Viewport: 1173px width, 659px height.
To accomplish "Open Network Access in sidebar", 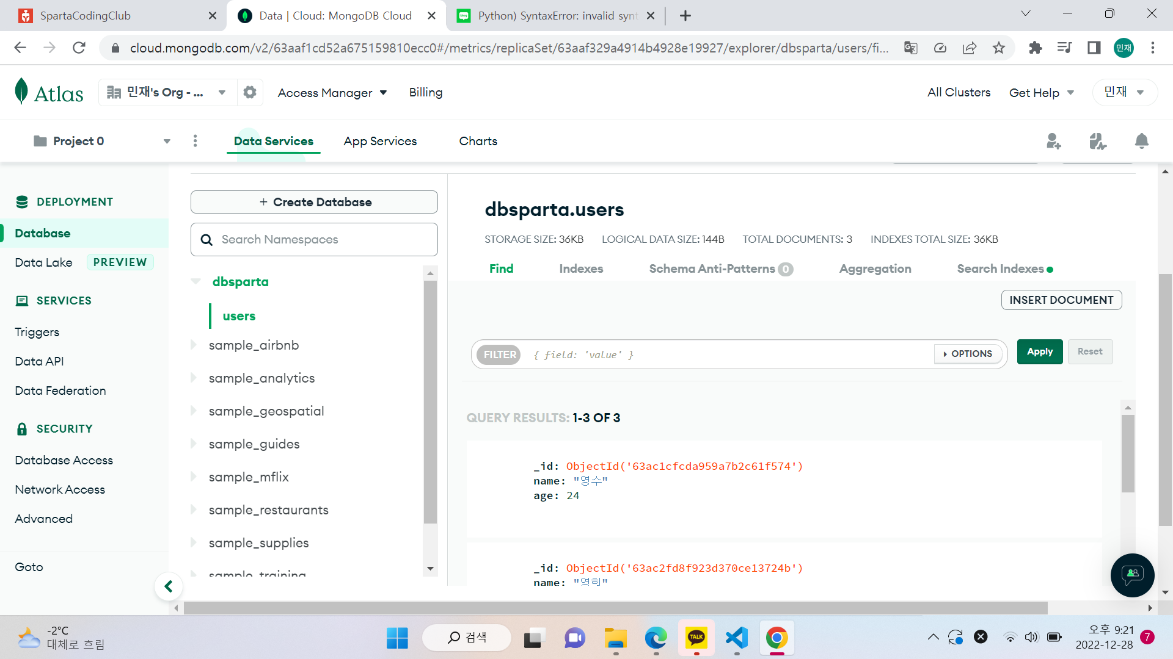I will (x=60, y=489).
